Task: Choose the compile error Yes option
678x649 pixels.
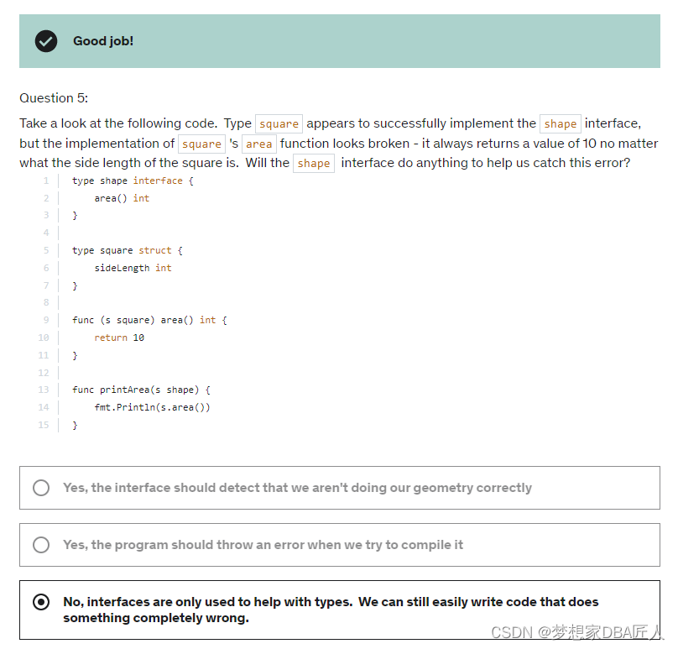Action: coord(41,545)
